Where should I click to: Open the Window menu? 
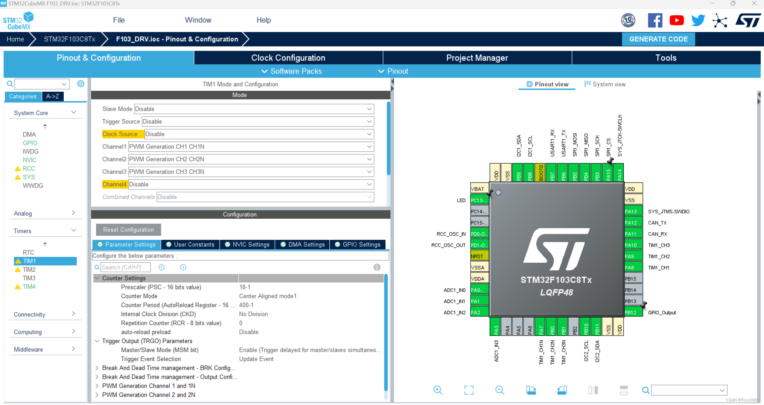click(198, 20)
